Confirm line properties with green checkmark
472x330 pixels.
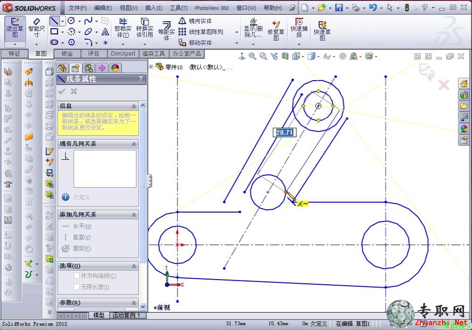(62, 91)
